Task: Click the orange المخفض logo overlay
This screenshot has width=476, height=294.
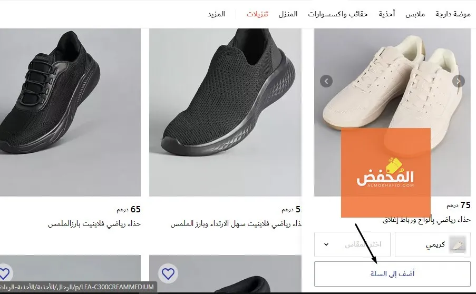Action: click(x=385, y=173)
